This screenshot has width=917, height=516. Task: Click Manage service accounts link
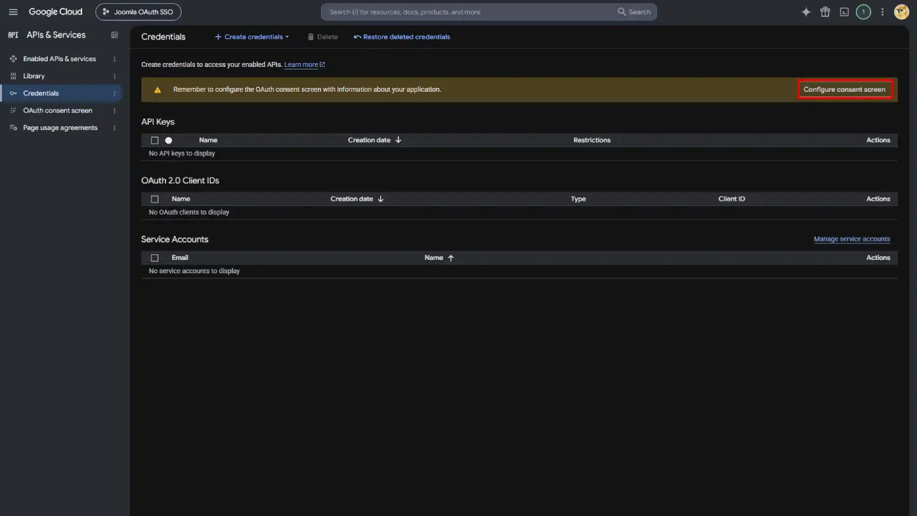(x=852, y=240)
